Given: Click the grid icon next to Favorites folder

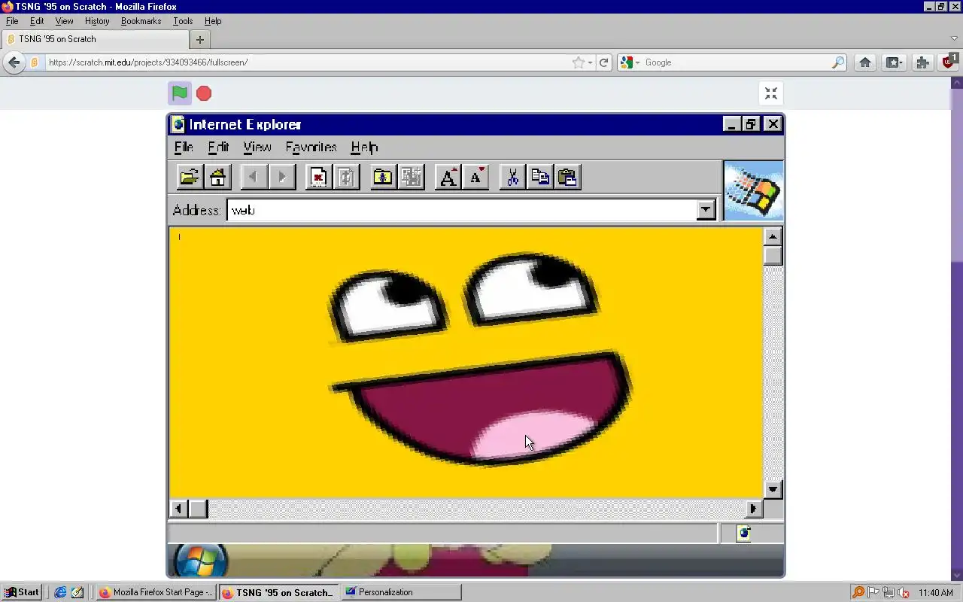Looking at the screenshot, I should click(x=412, y=177).
